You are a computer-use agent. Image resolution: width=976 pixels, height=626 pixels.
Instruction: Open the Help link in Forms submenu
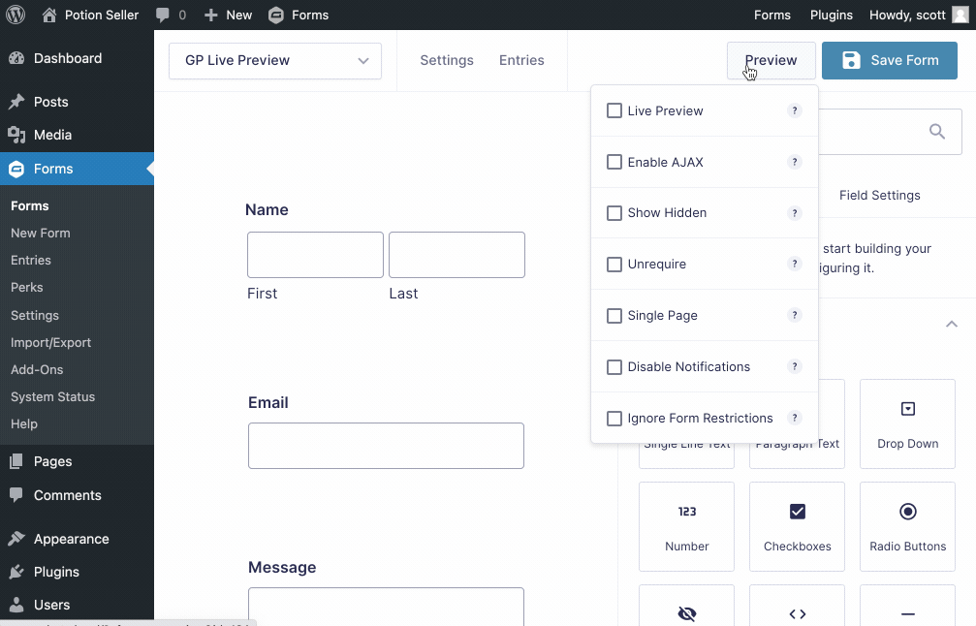[x=24, y=423]
